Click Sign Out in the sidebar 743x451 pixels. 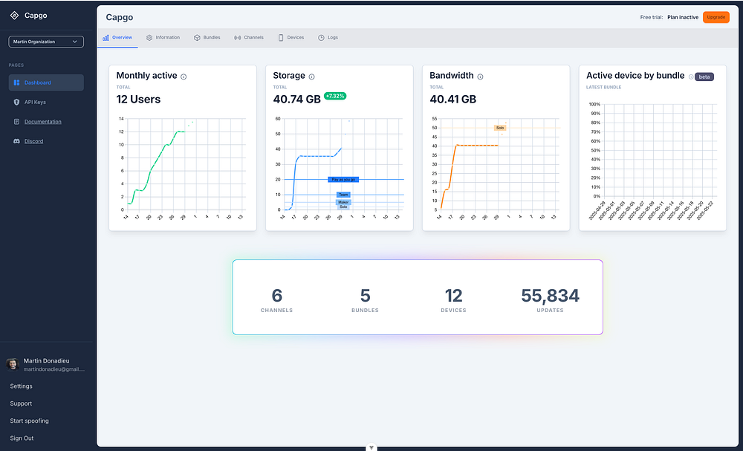tap(22, 438)
